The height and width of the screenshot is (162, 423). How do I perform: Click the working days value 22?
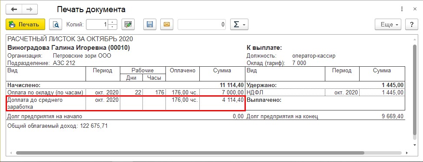tap(138, 93)
